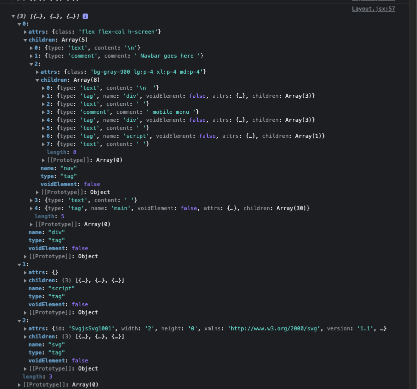Screen dimensions: 417x389
Task: Expand the [[Prototype]]: Object below the nav tag's voidElement
Action: point(37,192)
